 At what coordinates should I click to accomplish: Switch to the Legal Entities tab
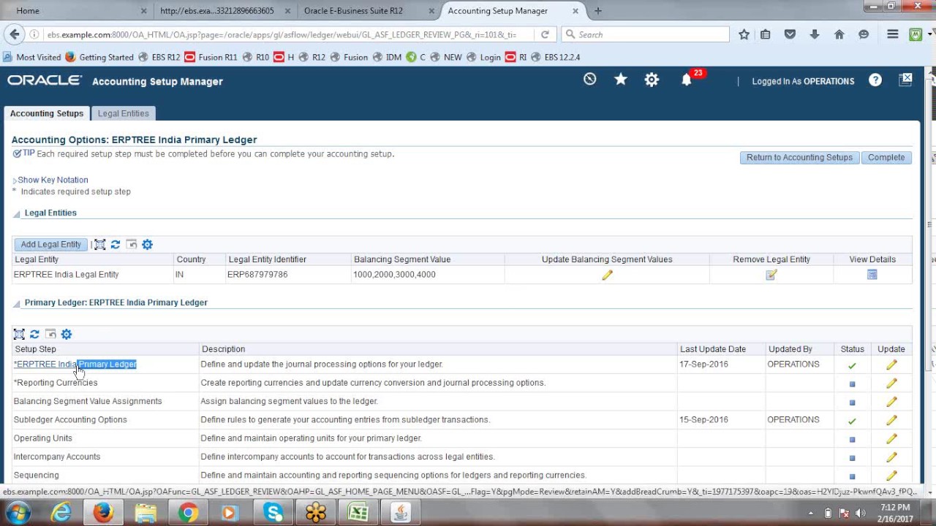[124, 113]
